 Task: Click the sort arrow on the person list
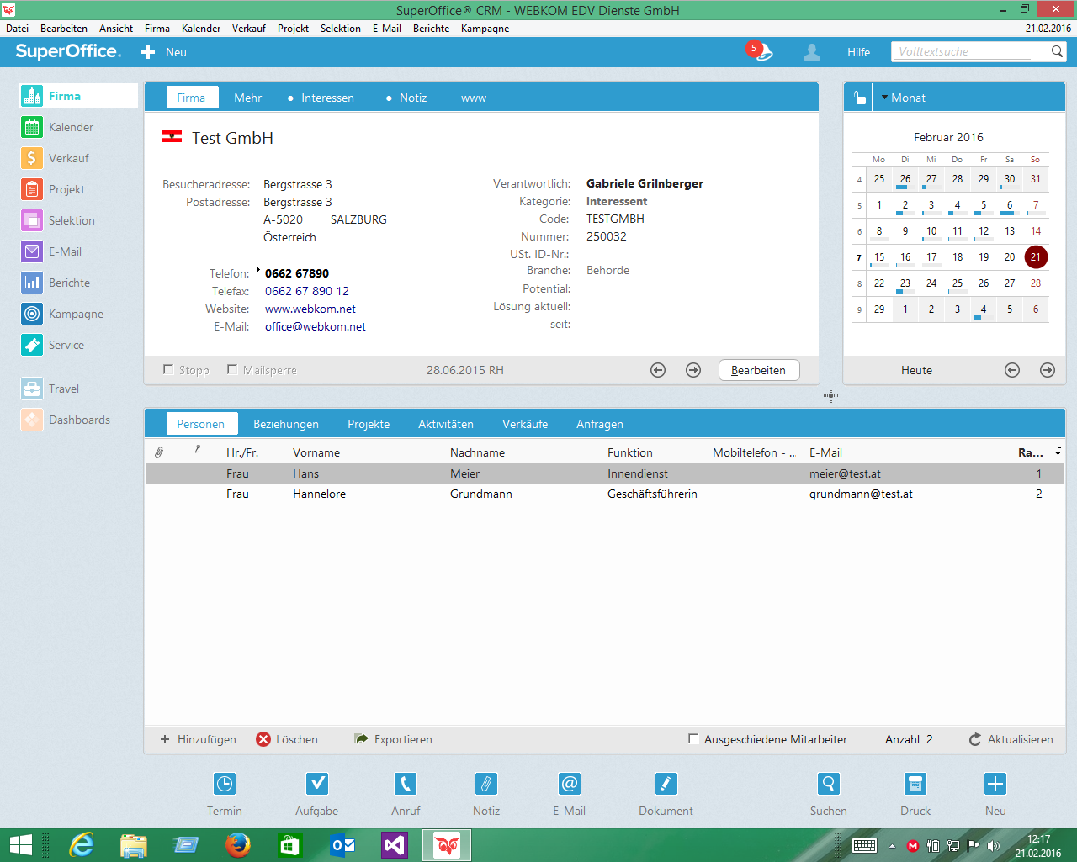[x=1058, y=452]
